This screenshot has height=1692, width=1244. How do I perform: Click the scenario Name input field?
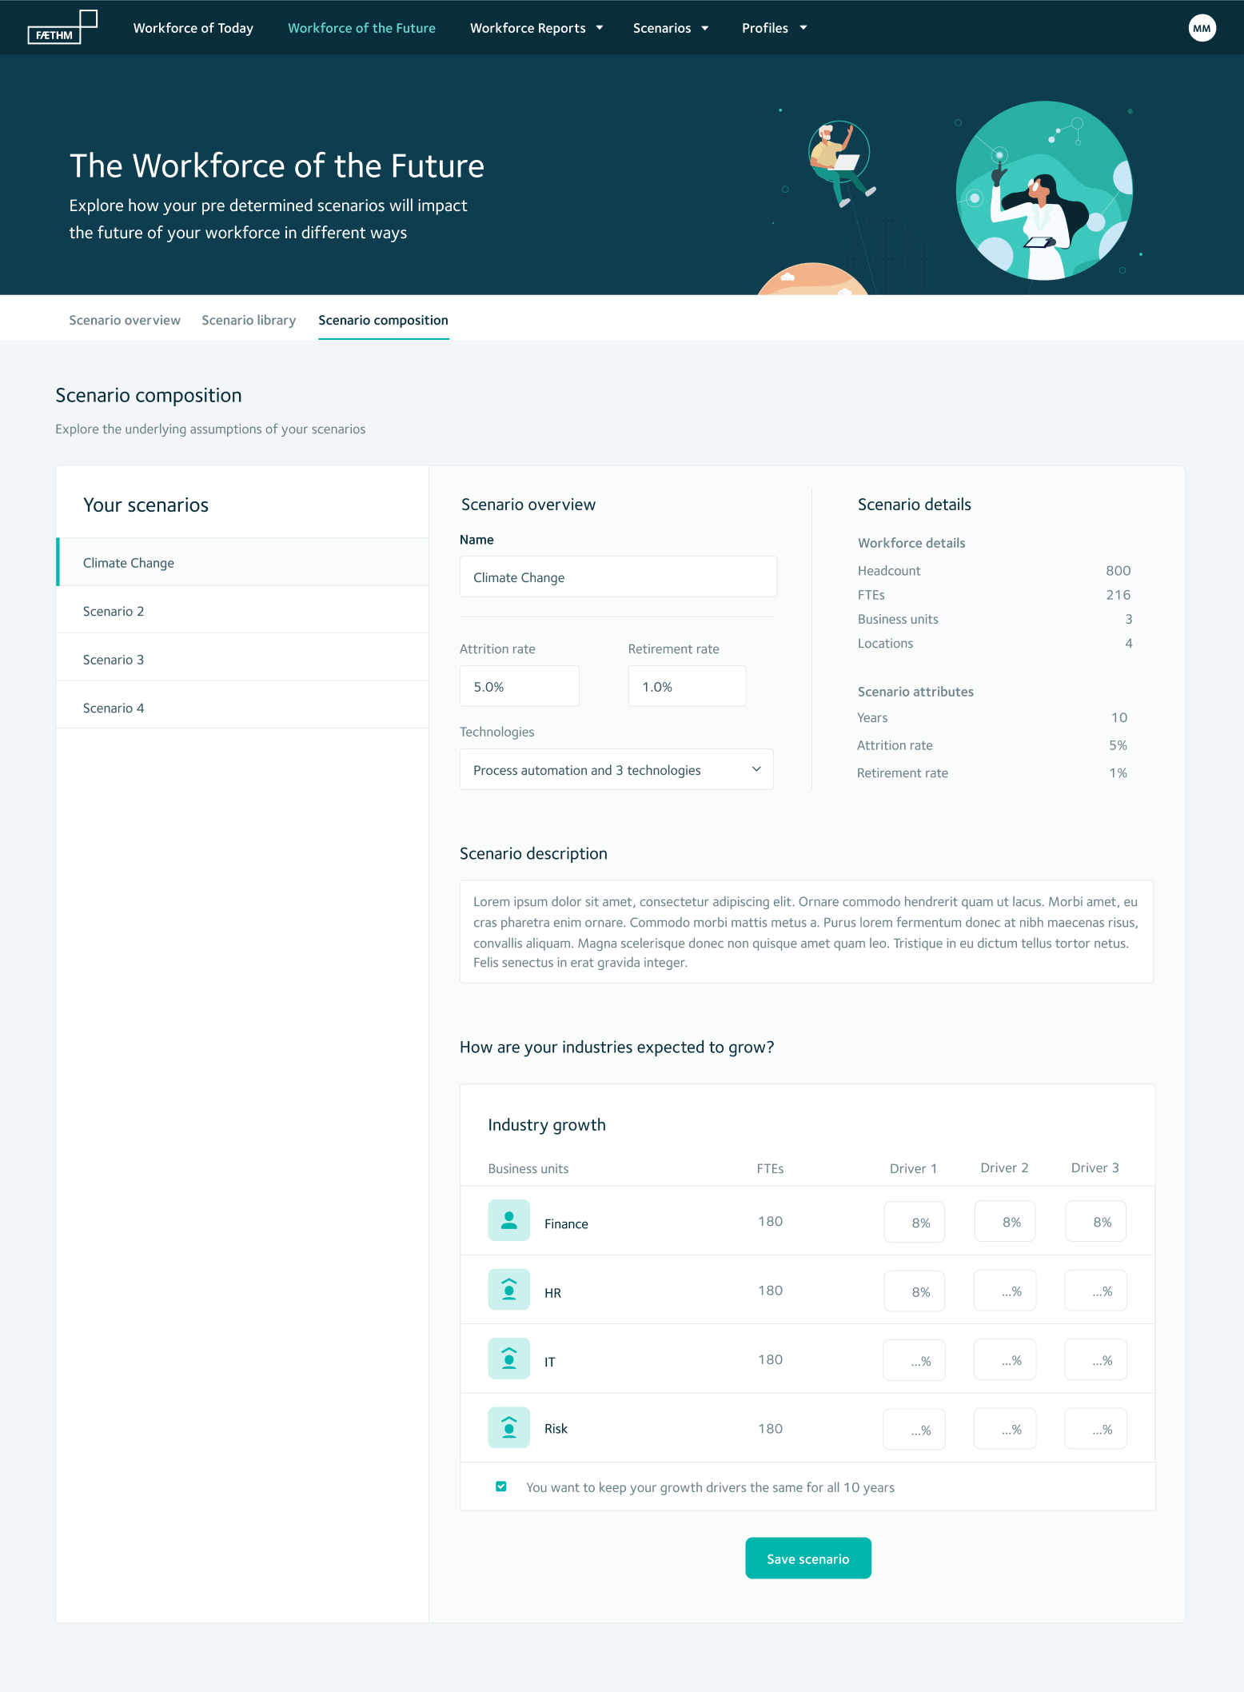tap(617, 577)
